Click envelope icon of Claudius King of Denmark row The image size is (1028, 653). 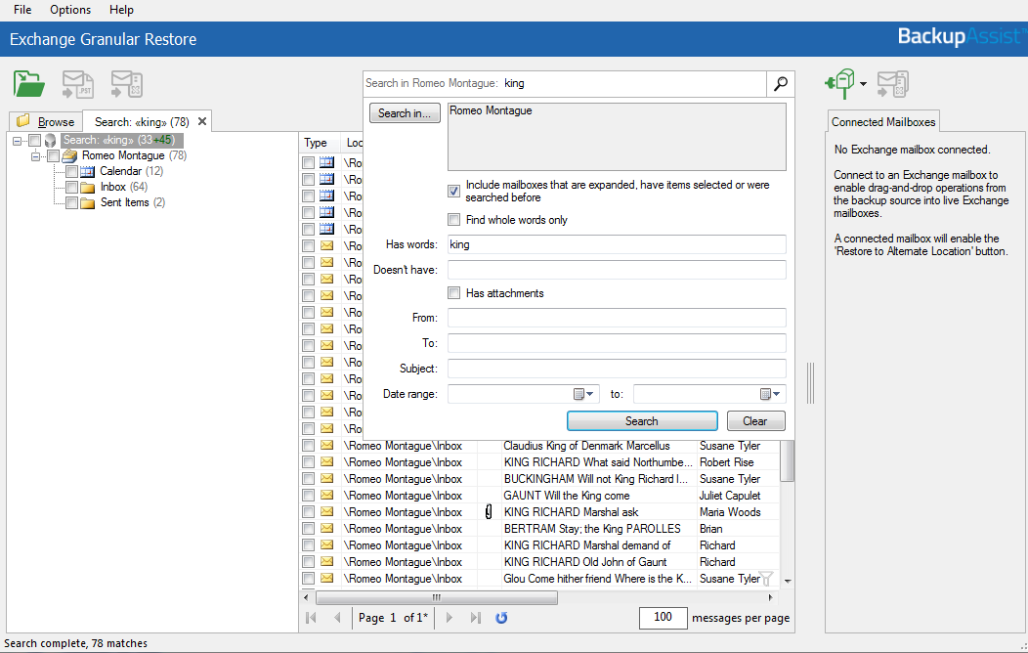(326, 445)
